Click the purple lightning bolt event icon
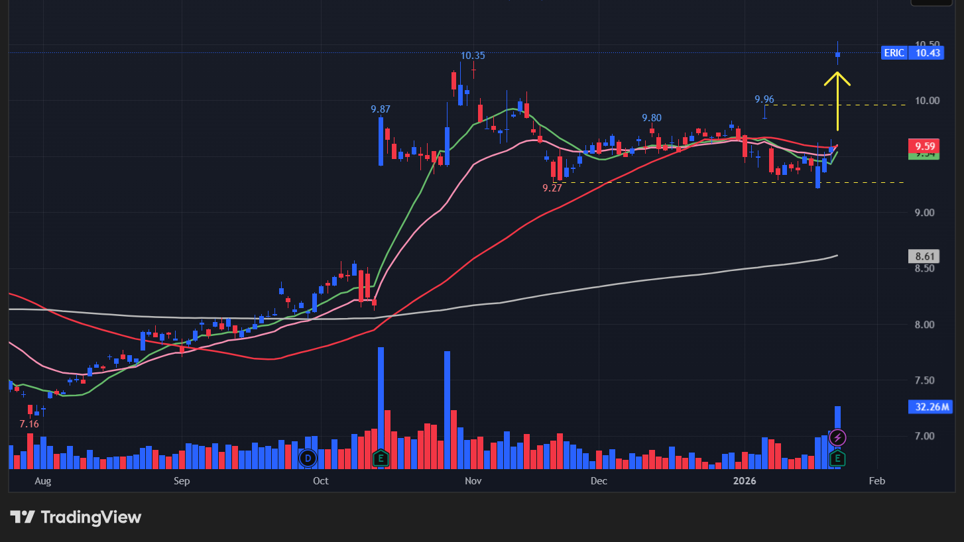964x542 pixels. [838, 437]
